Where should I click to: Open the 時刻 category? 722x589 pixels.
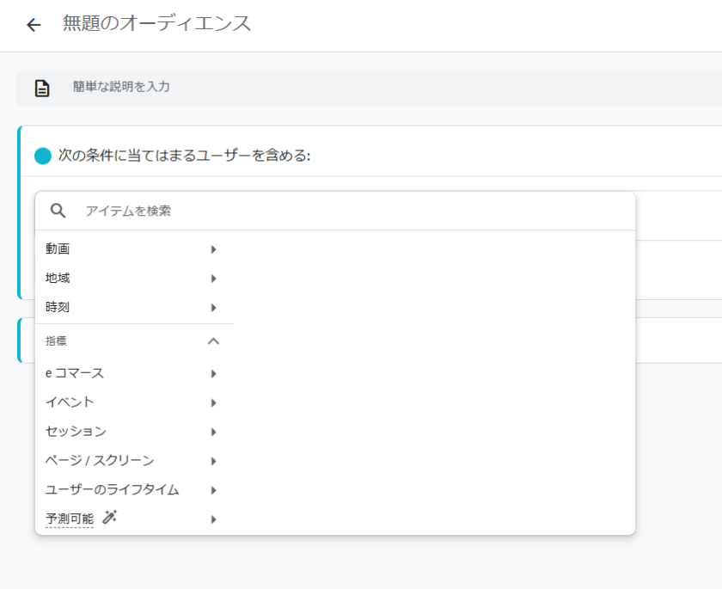(x=58, y=307)
